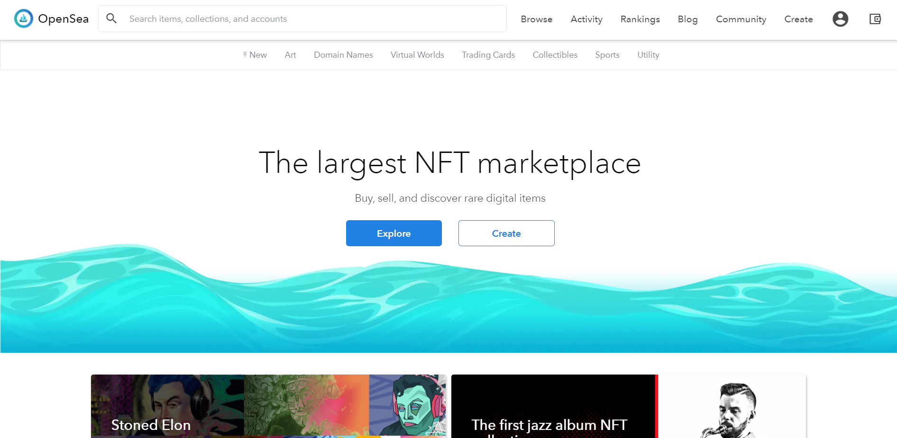Click the OpenSea brand name text
This screenshot has height=438, width=897.
click(x=64, y=19)
